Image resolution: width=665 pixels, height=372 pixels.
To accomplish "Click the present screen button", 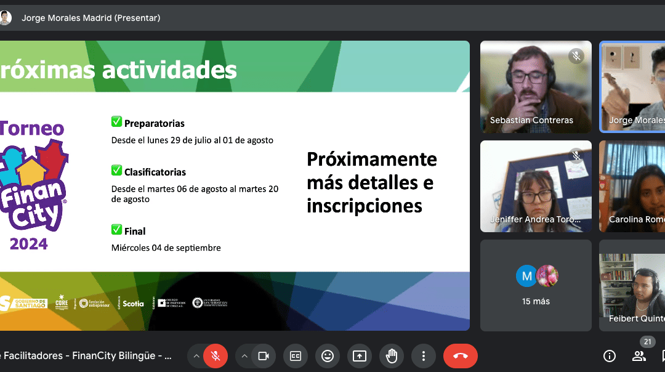I will point(359,356).
